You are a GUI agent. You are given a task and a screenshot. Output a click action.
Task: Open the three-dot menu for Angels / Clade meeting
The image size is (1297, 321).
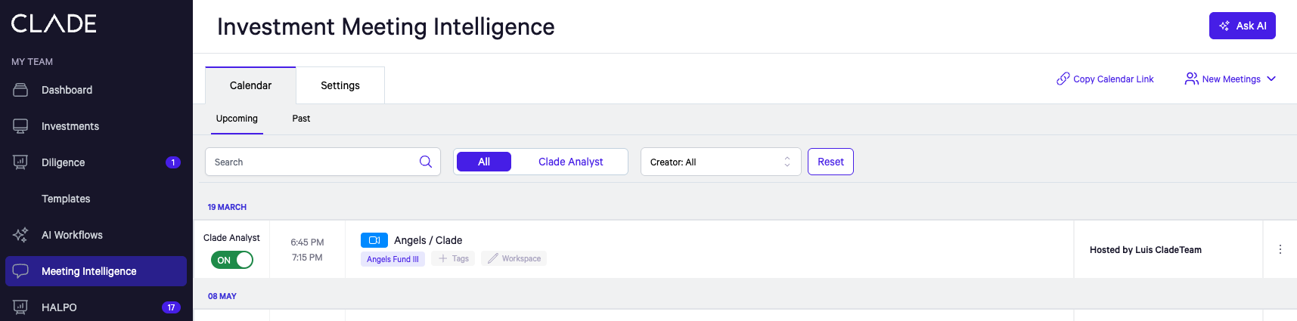[x=1280, y=249]
